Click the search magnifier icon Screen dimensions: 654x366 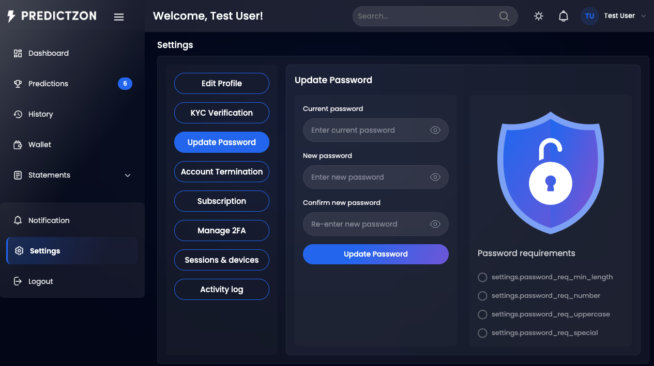[504, 16]
